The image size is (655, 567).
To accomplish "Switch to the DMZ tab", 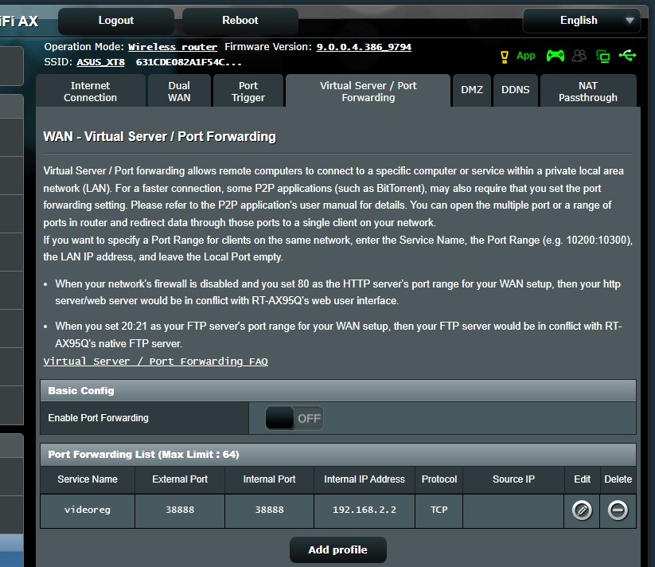I will [x=471, y=90].
